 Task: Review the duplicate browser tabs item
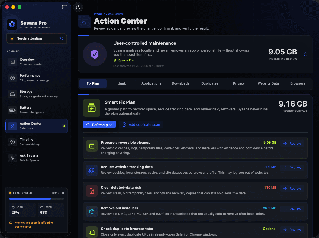tap(292, 230)
